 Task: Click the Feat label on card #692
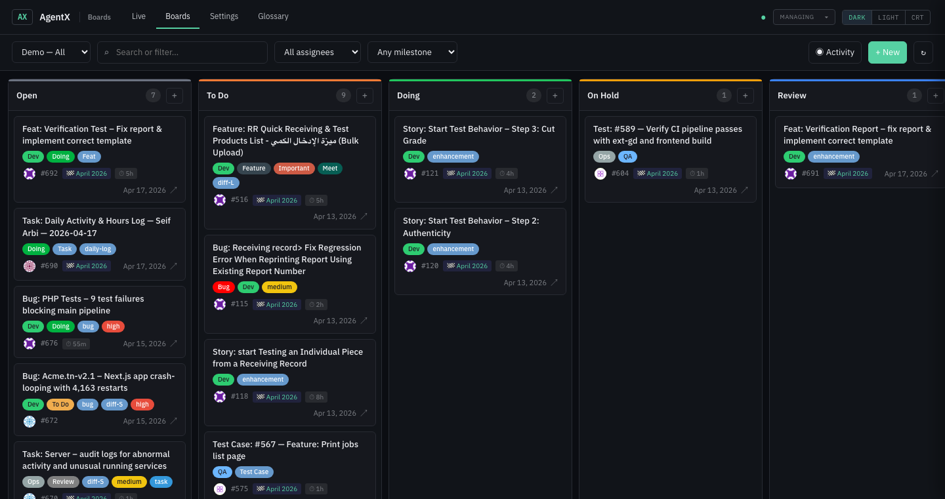89,157
